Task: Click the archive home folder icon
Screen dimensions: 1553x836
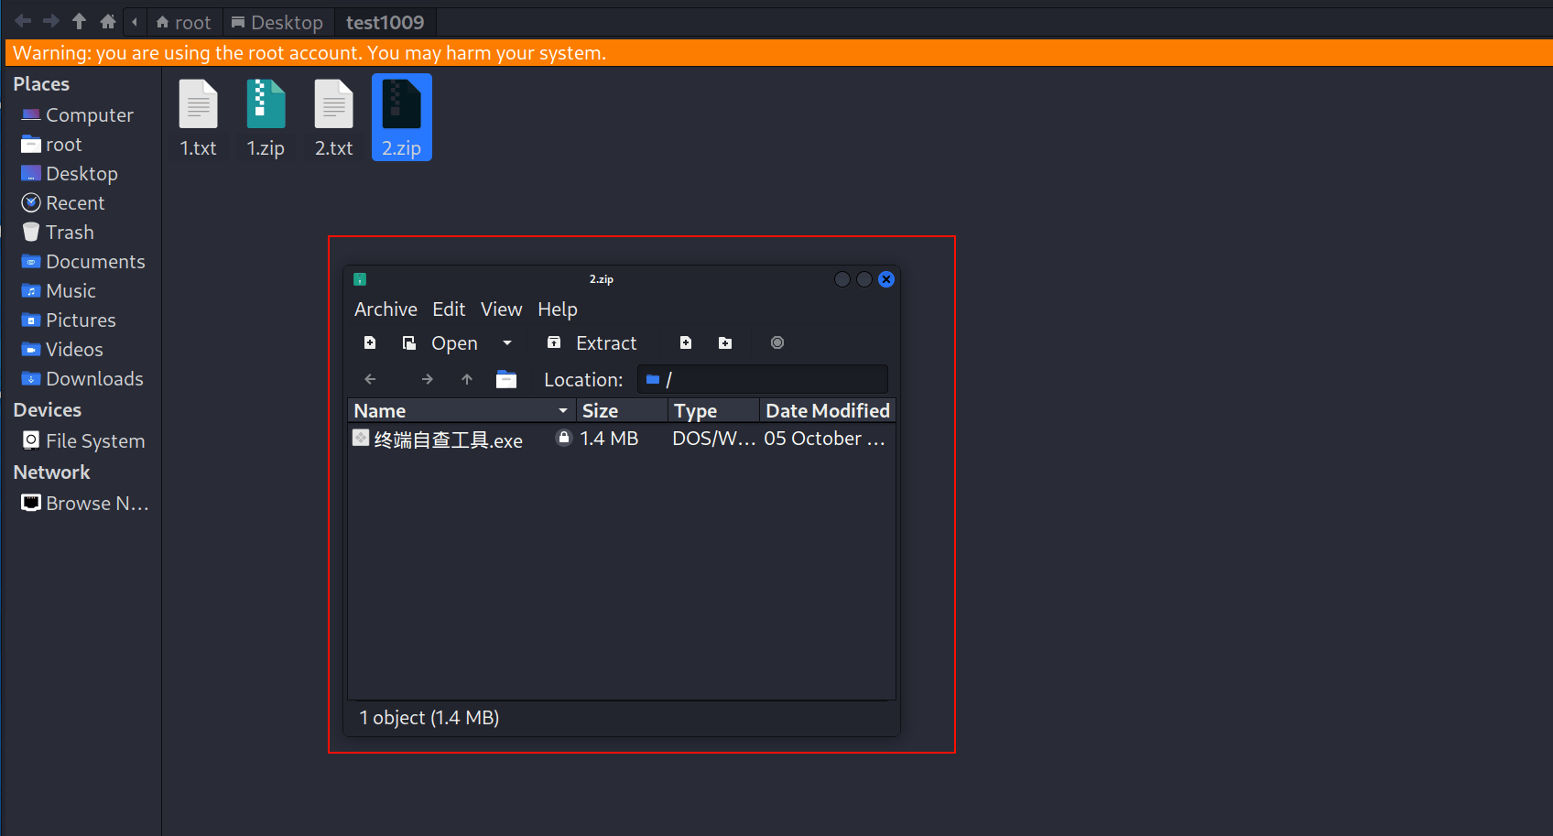Action: (x=506, y=379)
